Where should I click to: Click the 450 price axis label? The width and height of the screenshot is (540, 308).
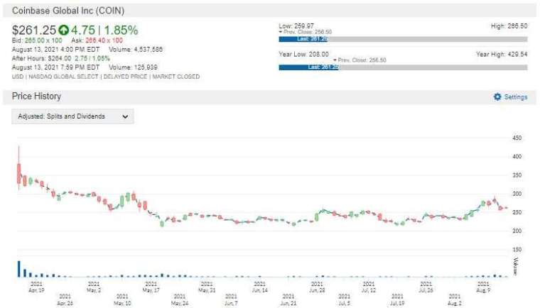[517, 138]
